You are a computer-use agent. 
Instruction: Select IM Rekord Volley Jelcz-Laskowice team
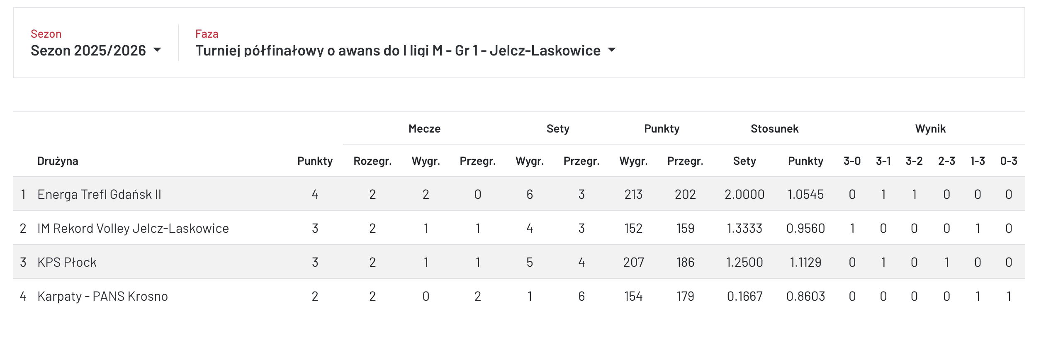pyautogui.click(x=133, y=228)
